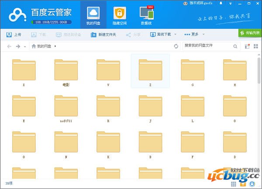Select the F folder

(193, 145)
